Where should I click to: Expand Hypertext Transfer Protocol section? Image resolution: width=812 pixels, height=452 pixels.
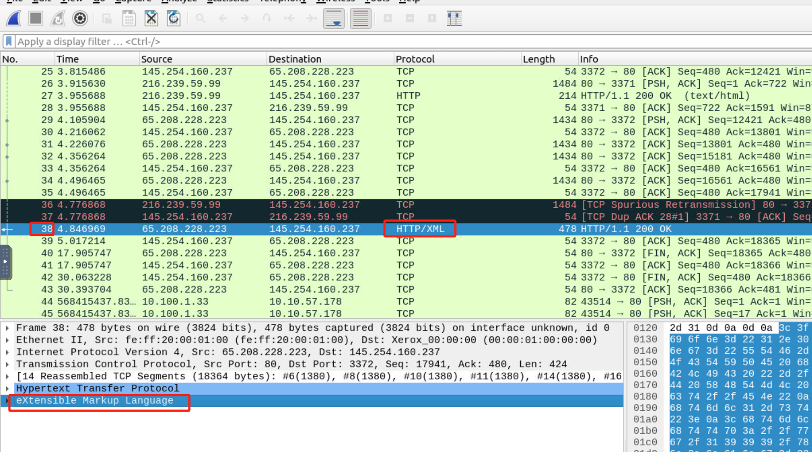point(7,389)
